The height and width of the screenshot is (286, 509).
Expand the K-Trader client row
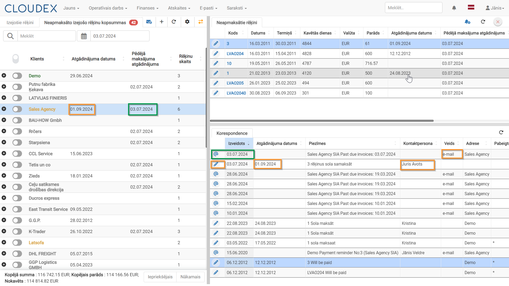[x=4, y=231]
